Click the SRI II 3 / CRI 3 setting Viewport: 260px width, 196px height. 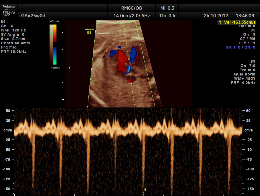point(241,47)
